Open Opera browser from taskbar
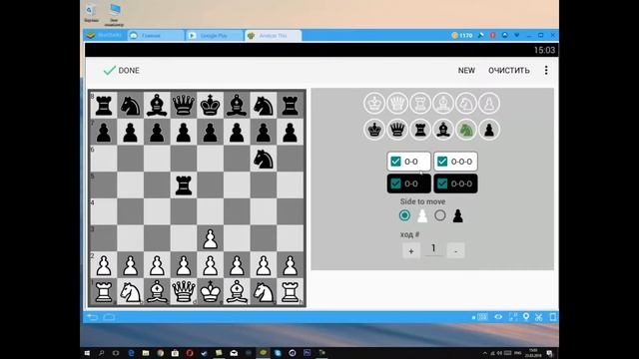The image size is (639, 359). point(190,353)
